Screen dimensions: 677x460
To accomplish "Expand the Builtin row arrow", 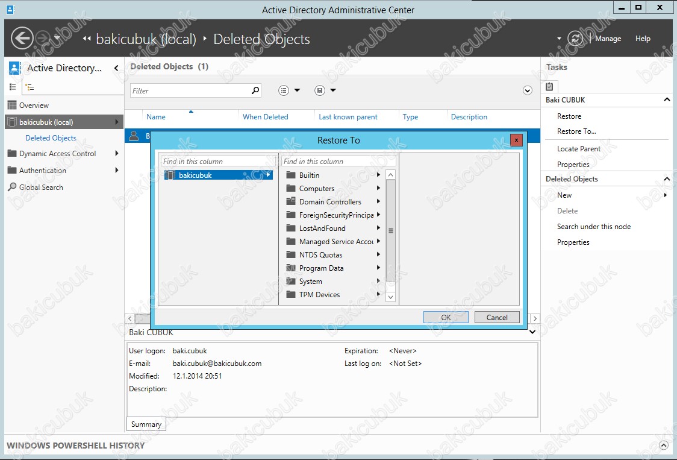I will click(x=378, y=175).
